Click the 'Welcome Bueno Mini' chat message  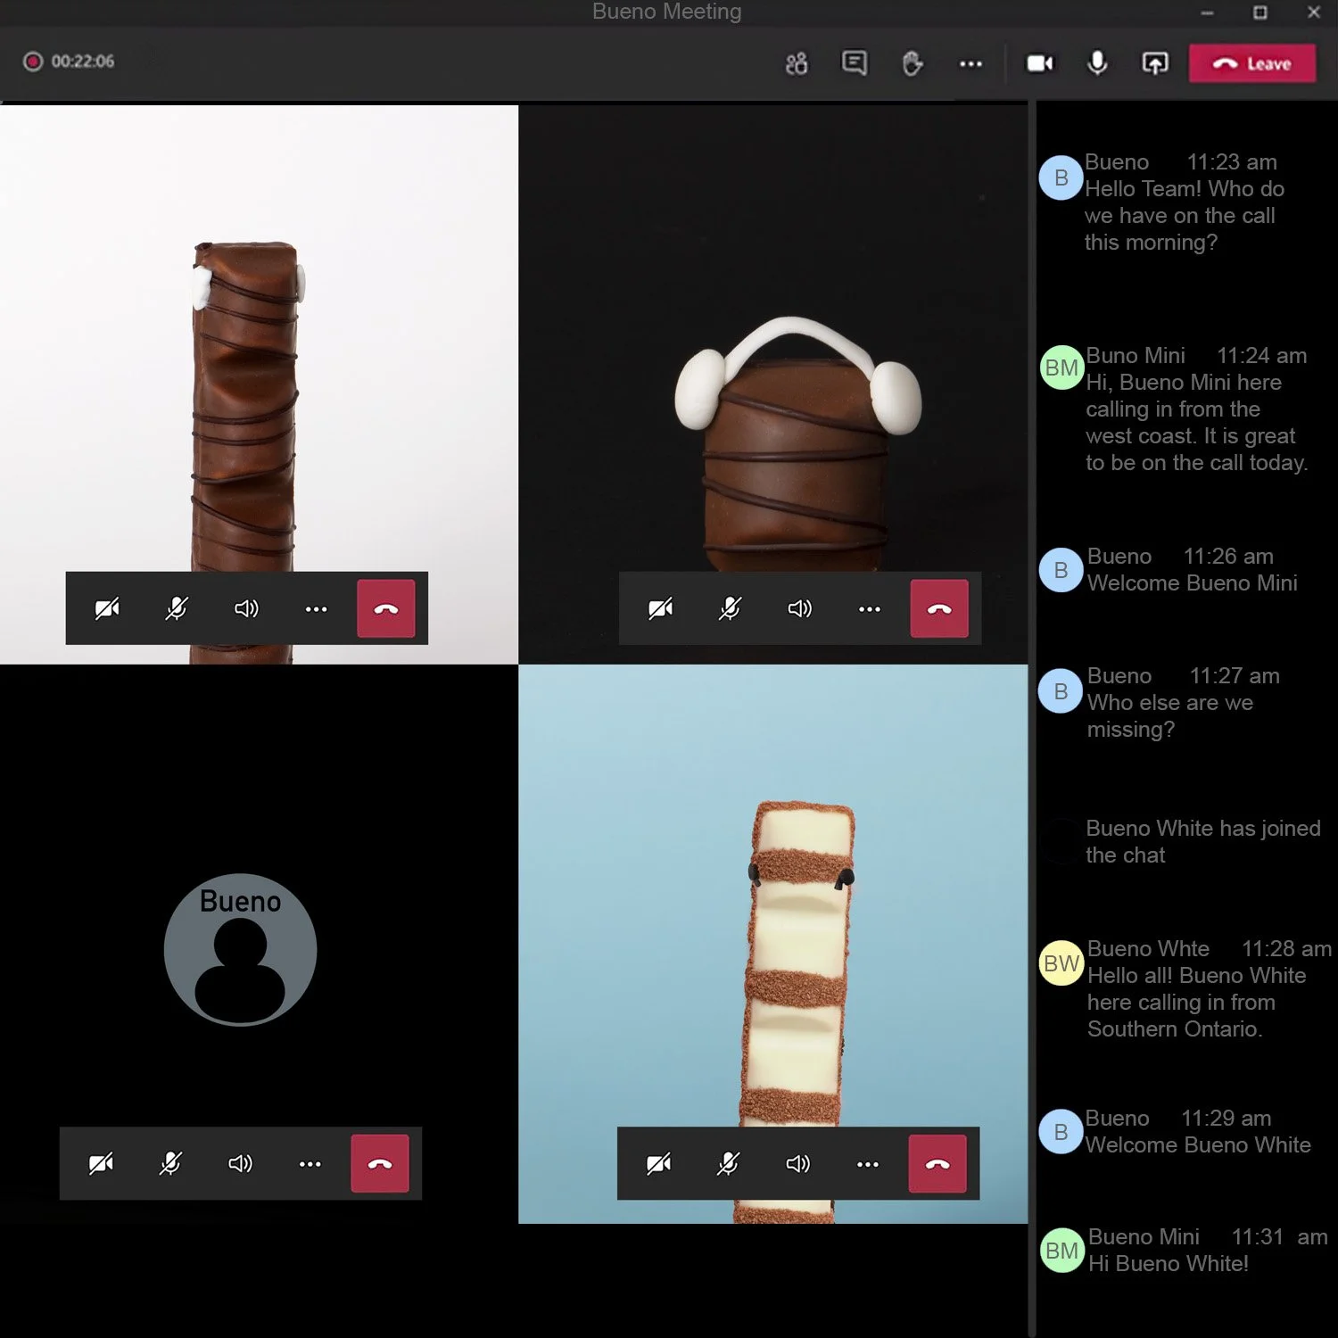tap(1193, 583)
